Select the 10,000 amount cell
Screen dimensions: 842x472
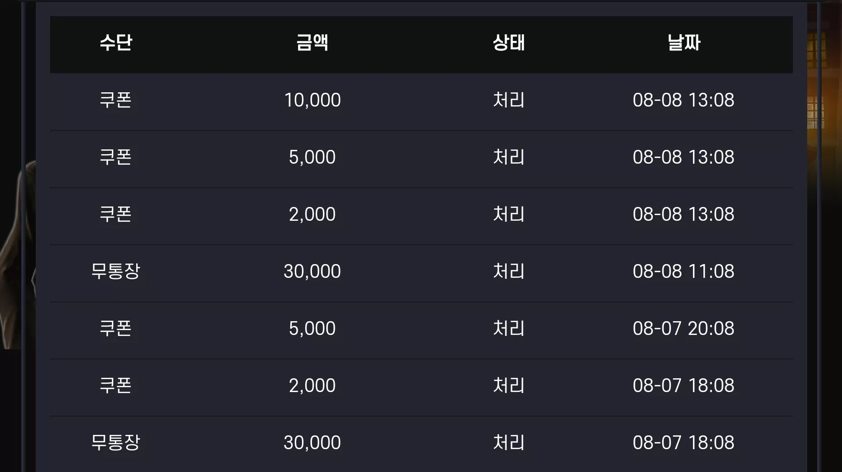(312, 100)
